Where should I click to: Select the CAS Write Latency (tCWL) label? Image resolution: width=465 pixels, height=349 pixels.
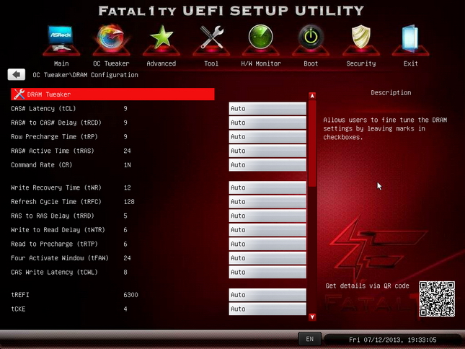click(54, 272)
